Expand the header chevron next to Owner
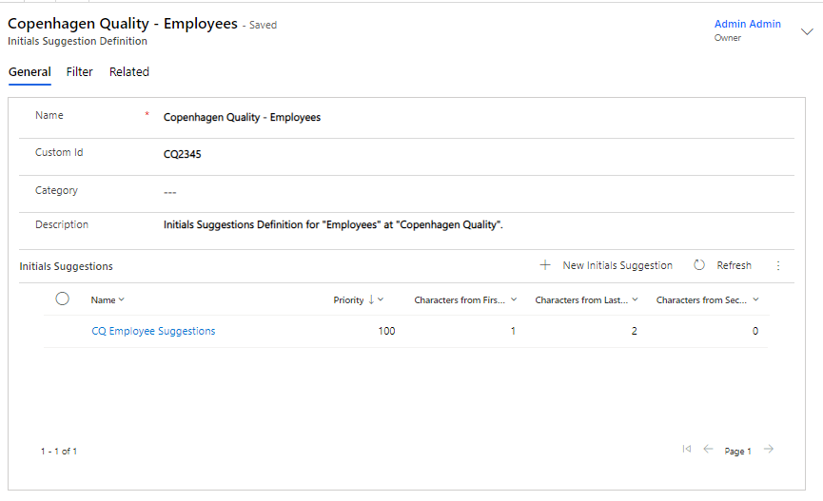The image size is (823, 501). (x=807, y=31)
